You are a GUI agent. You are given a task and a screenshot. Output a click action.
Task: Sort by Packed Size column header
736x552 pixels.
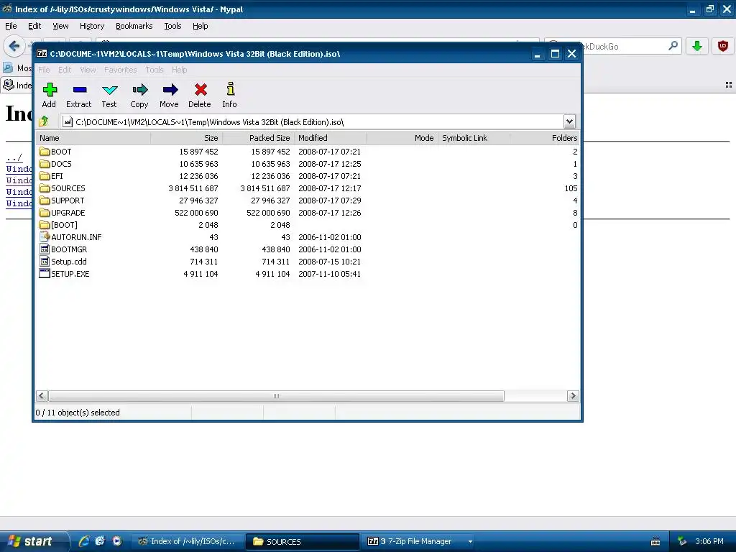coord(258,138)
